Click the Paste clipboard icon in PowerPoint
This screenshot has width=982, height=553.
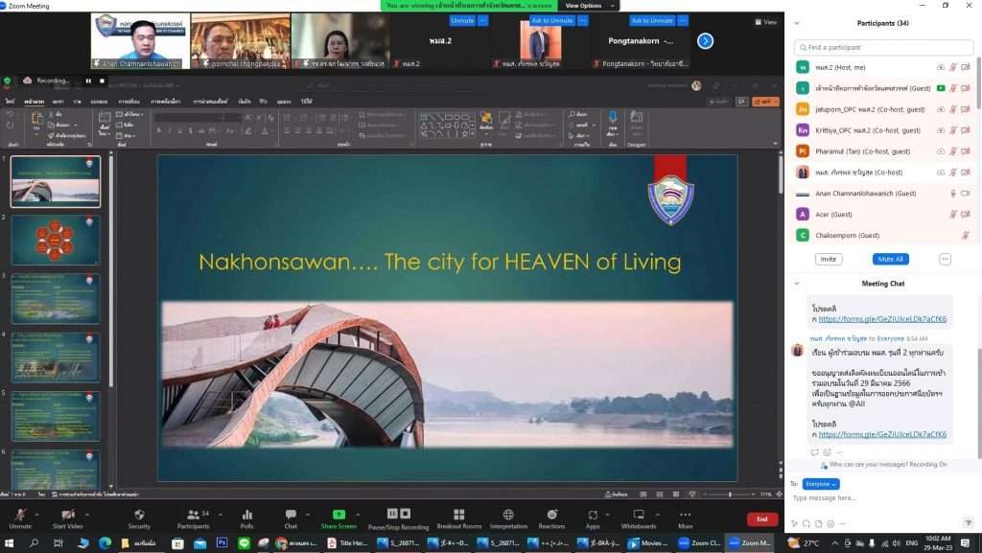coord(37,118)
